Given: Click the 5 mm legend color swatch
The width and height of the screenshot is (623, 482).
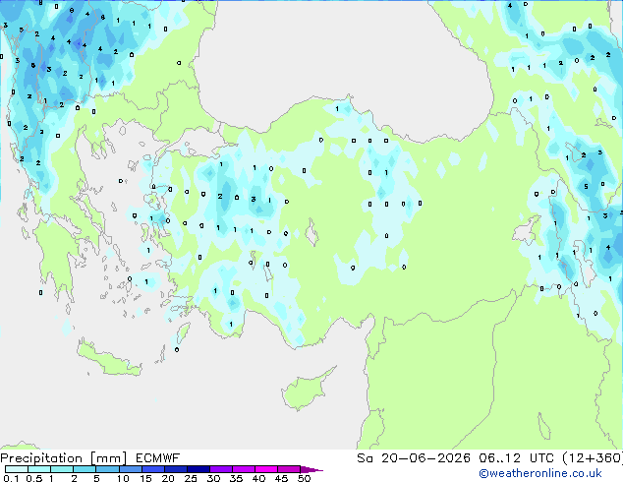Looking at the screenshot, I should [107, 469].
